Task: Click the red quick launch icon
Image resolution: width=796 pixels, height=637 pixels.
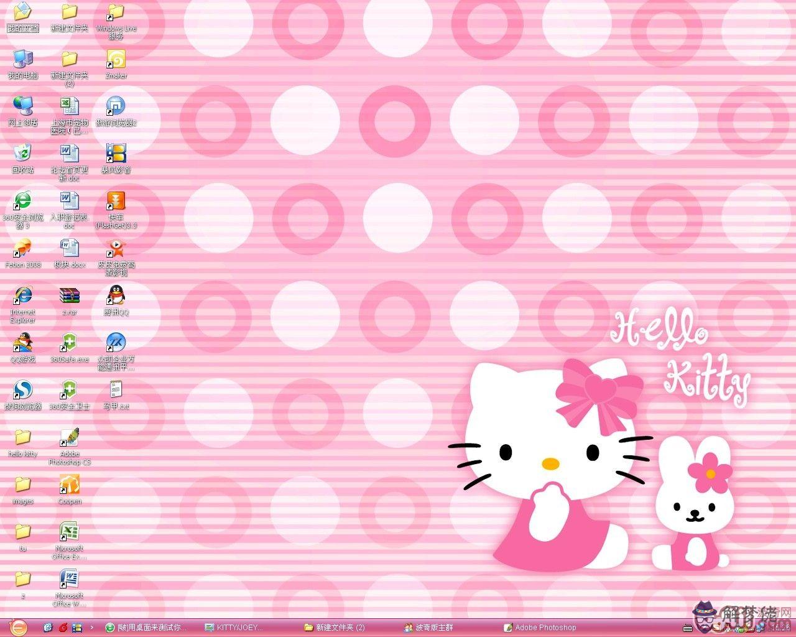Action: click(x=63, y=628)
